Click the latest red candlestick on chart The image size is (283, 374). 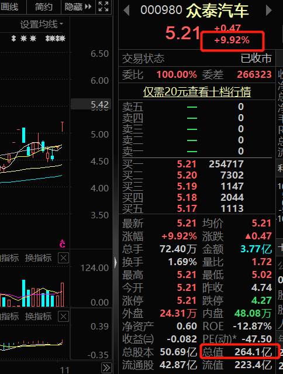point(62,127)
